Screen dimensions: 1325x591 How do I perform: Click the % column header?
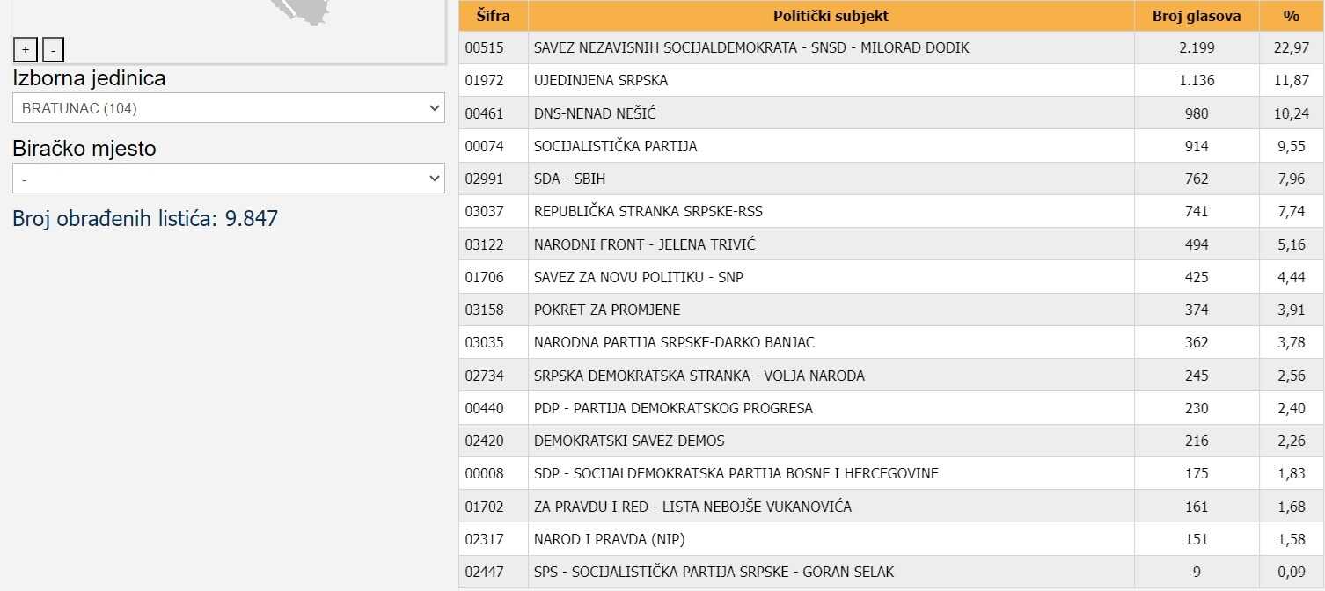1291,16
